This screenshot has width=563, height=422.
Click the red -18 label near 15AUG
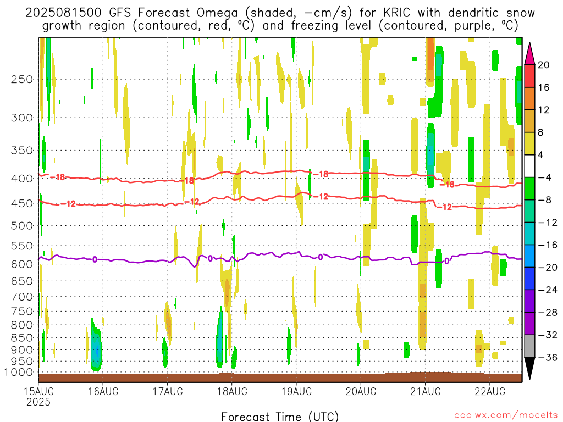[58, 177]
